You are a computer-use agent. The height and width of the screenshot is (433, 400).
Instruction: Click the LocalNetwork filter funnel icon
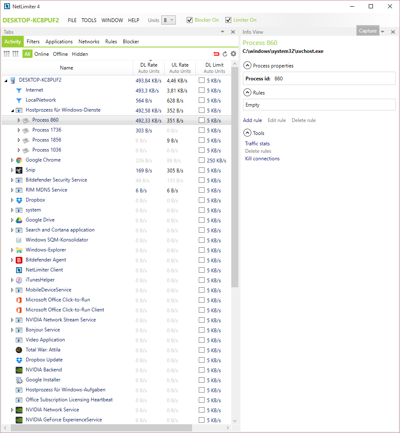[19, 100]
